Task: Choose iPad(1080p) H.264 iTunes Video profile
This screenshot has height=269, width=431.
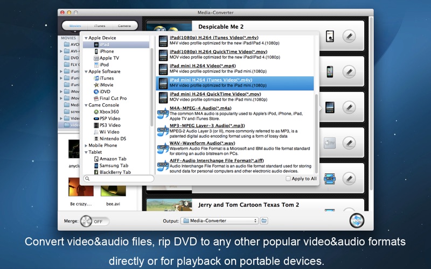Action: (236, 40)
